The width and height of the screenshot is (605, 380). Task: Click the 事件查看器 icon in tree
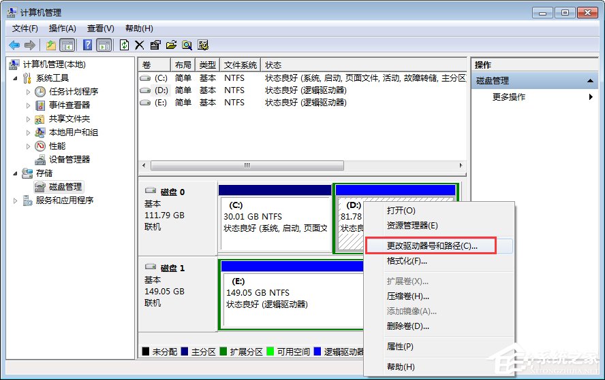coord(40,105)
